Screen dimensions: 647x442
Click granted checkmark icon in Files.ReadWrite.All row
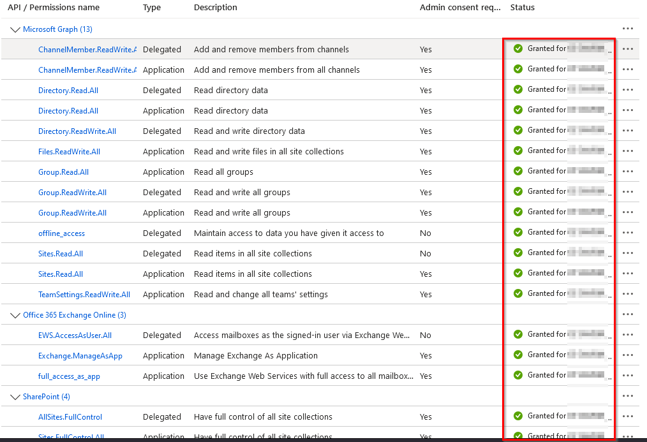(518, 151)
